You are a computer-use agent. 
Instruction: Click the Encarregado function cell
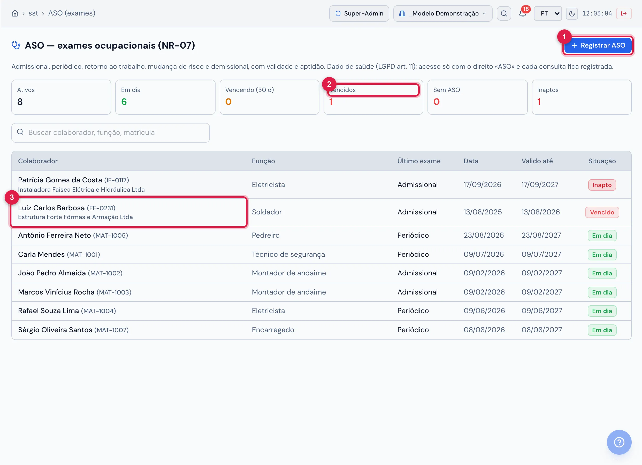[273, 330]
